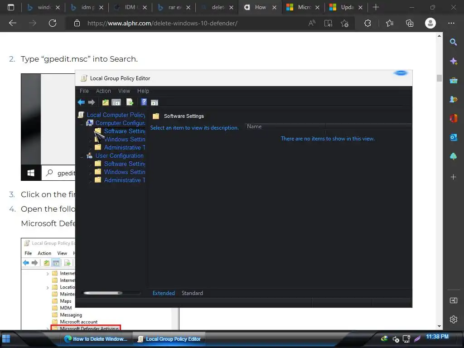Click Edge browser back arrow

[x=13, y=23]
